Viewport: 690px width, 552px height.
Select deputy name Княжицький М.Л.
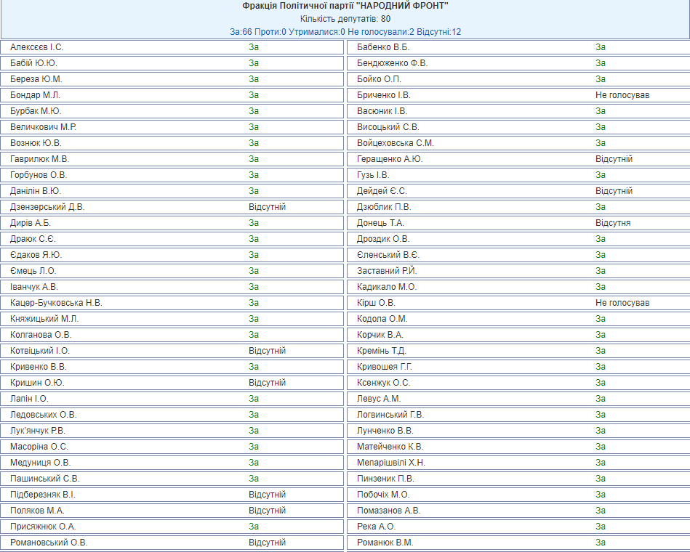(44, 319)
